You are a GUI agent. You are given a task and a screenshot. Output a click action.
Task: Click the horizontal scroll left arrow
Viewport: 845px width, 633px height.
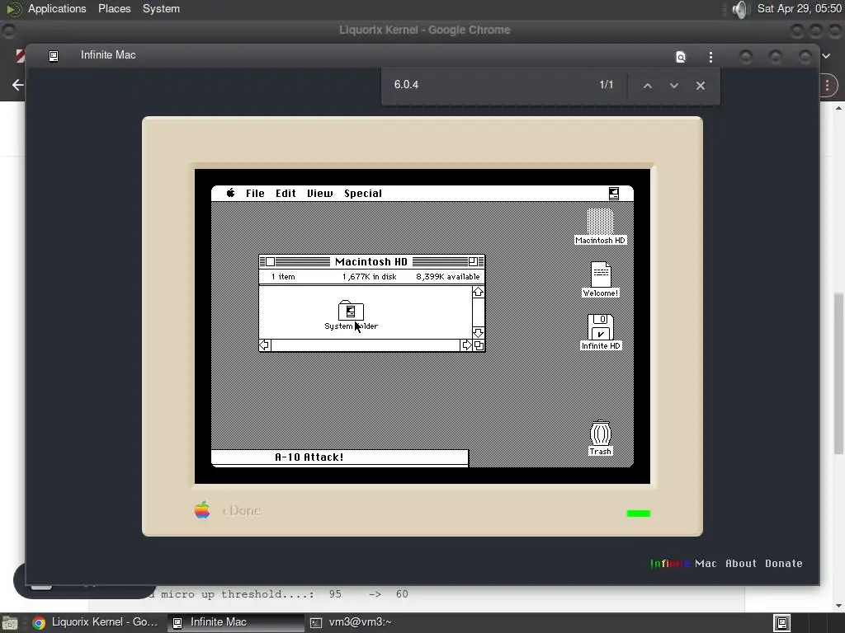265,345
